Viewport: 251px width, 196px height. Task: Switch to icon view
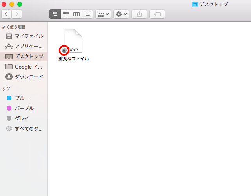[x=55, y=14]
